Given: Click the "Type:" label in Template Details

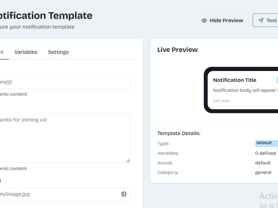Looking at the screenshot, I should 163,143.
